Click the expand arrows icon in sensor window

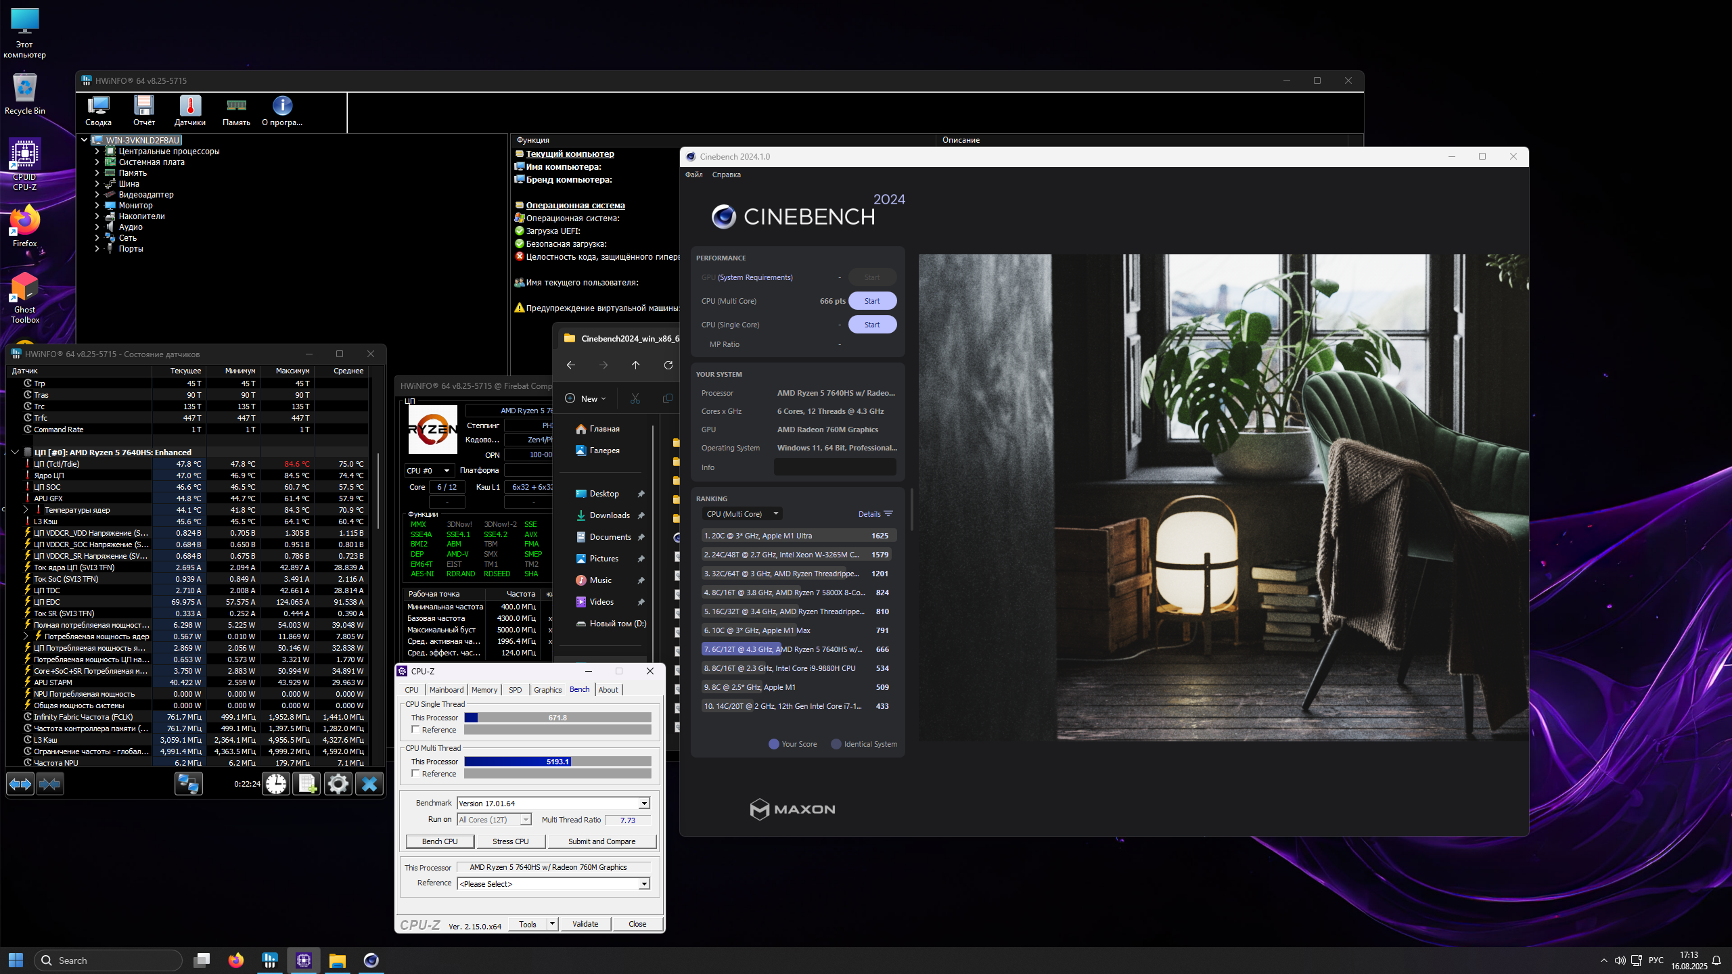click(x=20, y=784)
